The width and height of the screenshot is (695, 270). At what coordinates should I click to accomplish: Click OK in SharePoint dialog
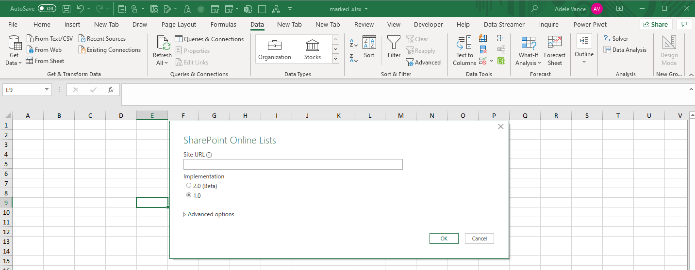click(x=444, y=238)
